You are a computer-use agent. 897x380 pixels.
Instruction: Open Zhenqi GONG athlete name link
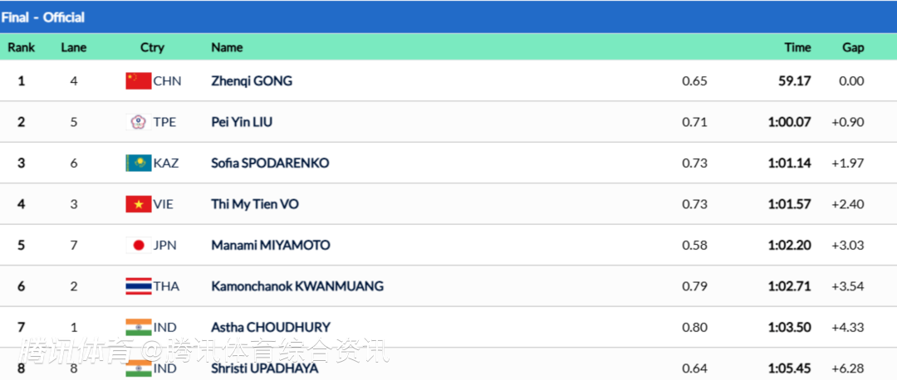coord(252,80)
